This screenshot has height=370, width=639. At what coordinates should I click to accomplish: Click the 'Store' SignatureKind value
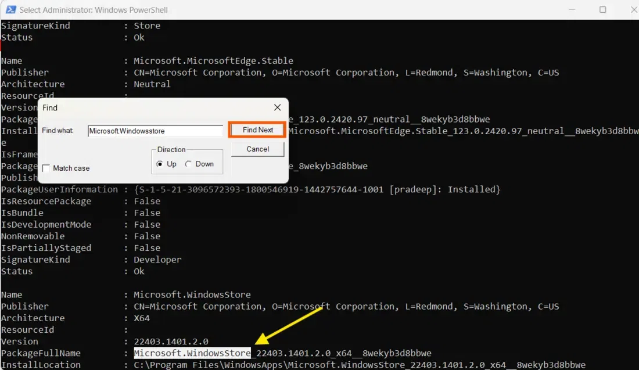click(147, 26)
